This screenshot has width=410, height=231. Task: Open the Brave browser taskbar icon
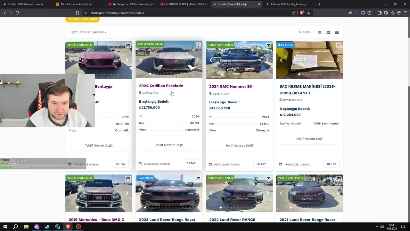click(68, 227)
